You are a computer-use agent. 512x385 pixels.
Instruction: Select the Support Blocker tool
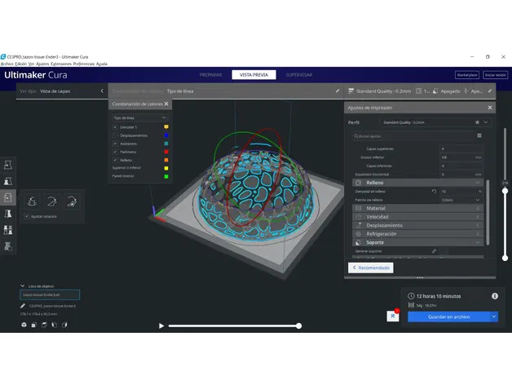point(8,246)
